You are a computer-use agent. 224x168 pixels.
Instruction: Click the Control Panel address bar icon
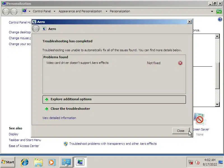(24, 11)
